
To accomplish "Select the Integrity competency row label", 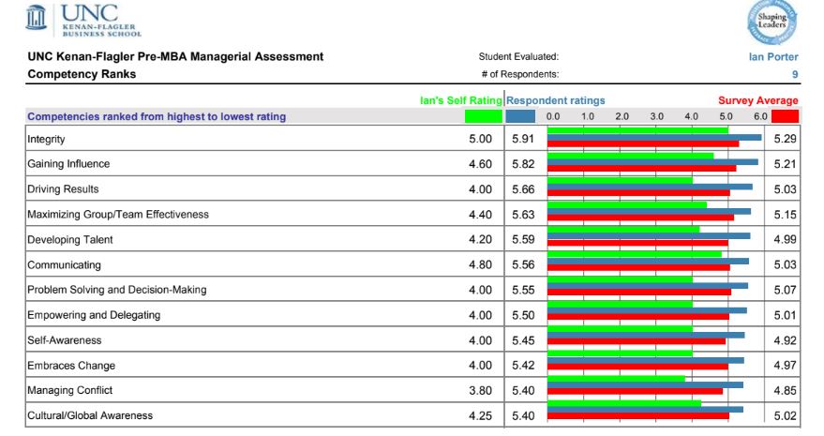I will [46, 140].
